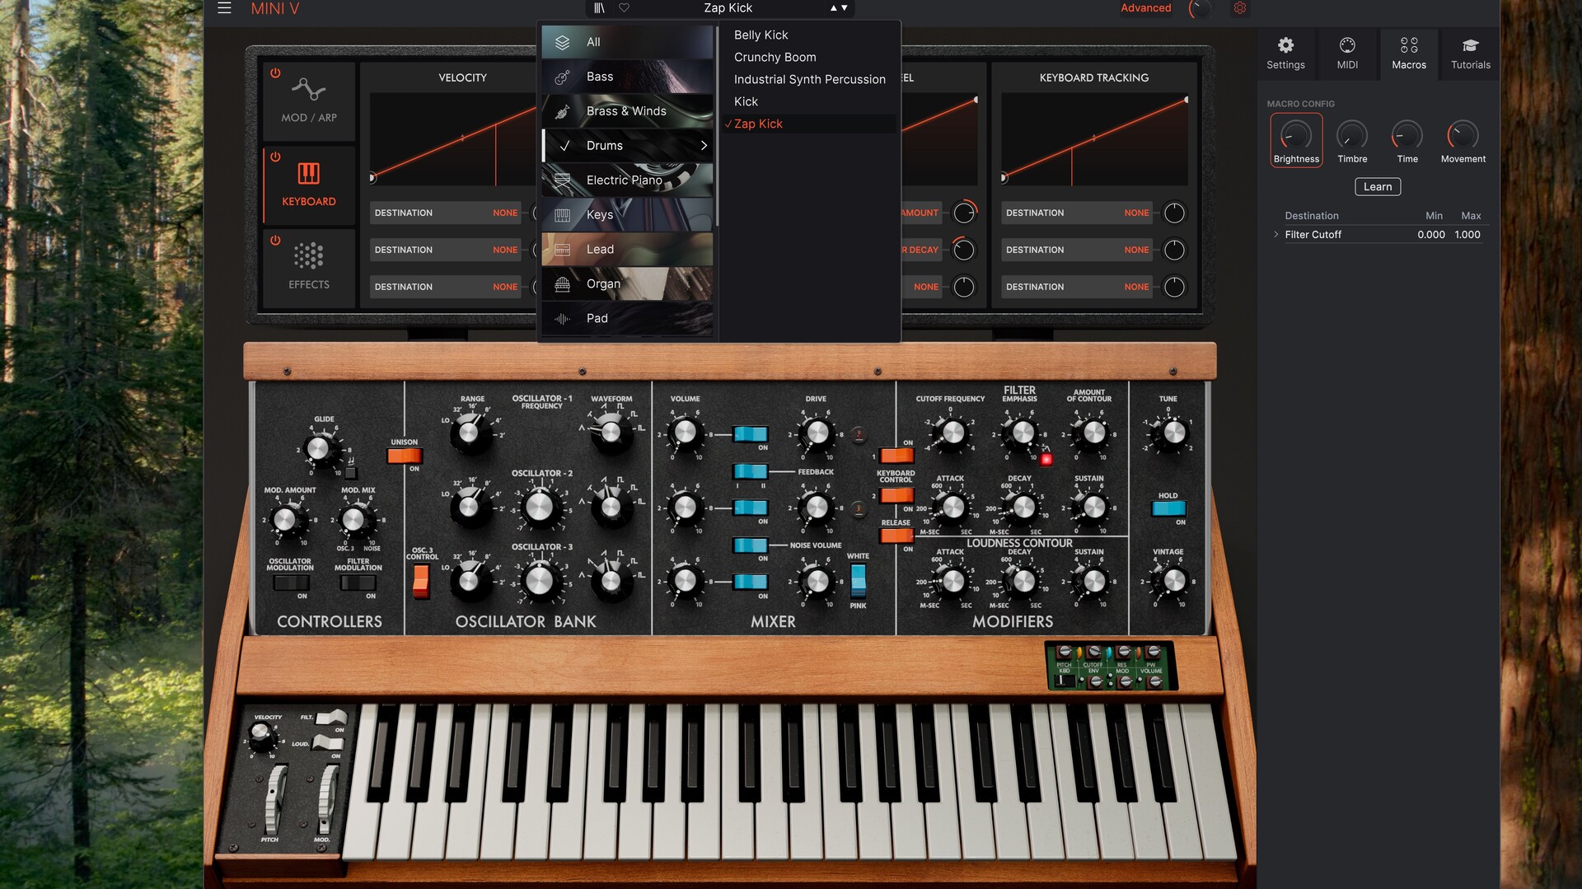Screen dimensions: 1582x889
Task: Switch to the Macros tab
Action: click(x=1409, y=54)
